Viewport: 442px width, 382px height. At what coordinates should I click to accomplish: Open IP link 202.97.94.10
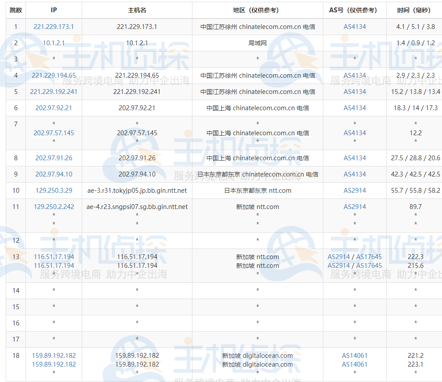pyautogui.click(x=54, y=174)
